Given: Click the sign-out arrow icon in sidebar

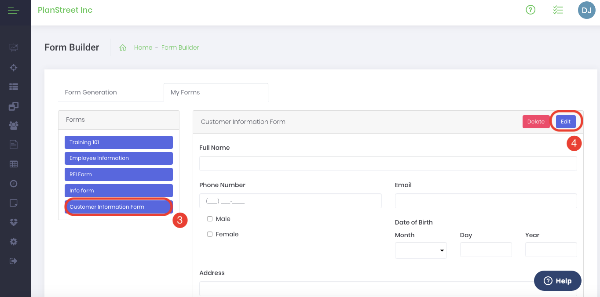Looking at the screenshot, I should 14,261.
